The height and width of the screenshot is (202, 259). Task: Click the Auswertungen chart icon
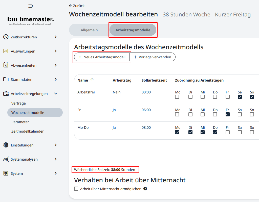6,51
